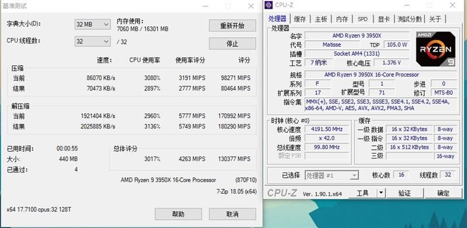Click the CPU-Z app icon in title bar
467x228 pixels.
tap(269, 5)
